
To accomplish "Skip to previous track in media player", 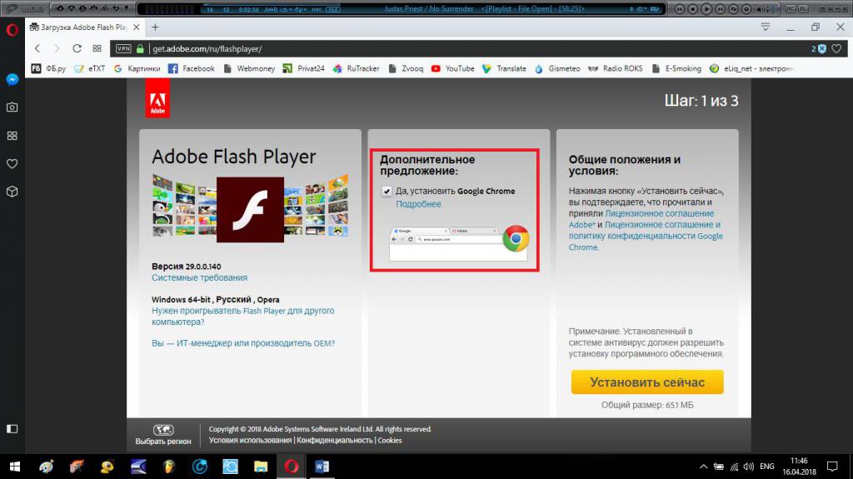I will pos(680,8).
